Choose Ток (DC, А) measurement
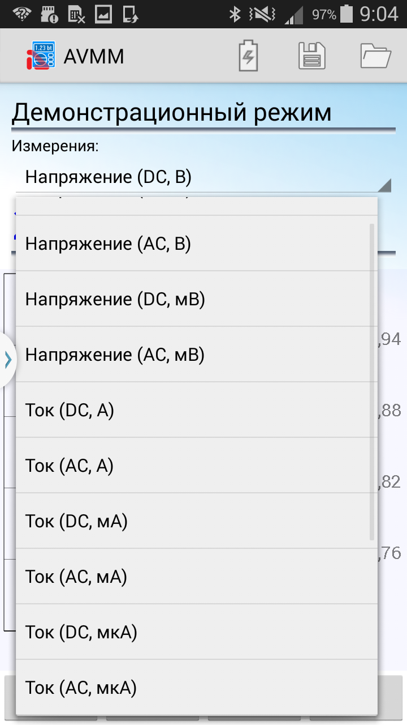 click(197, 410)
